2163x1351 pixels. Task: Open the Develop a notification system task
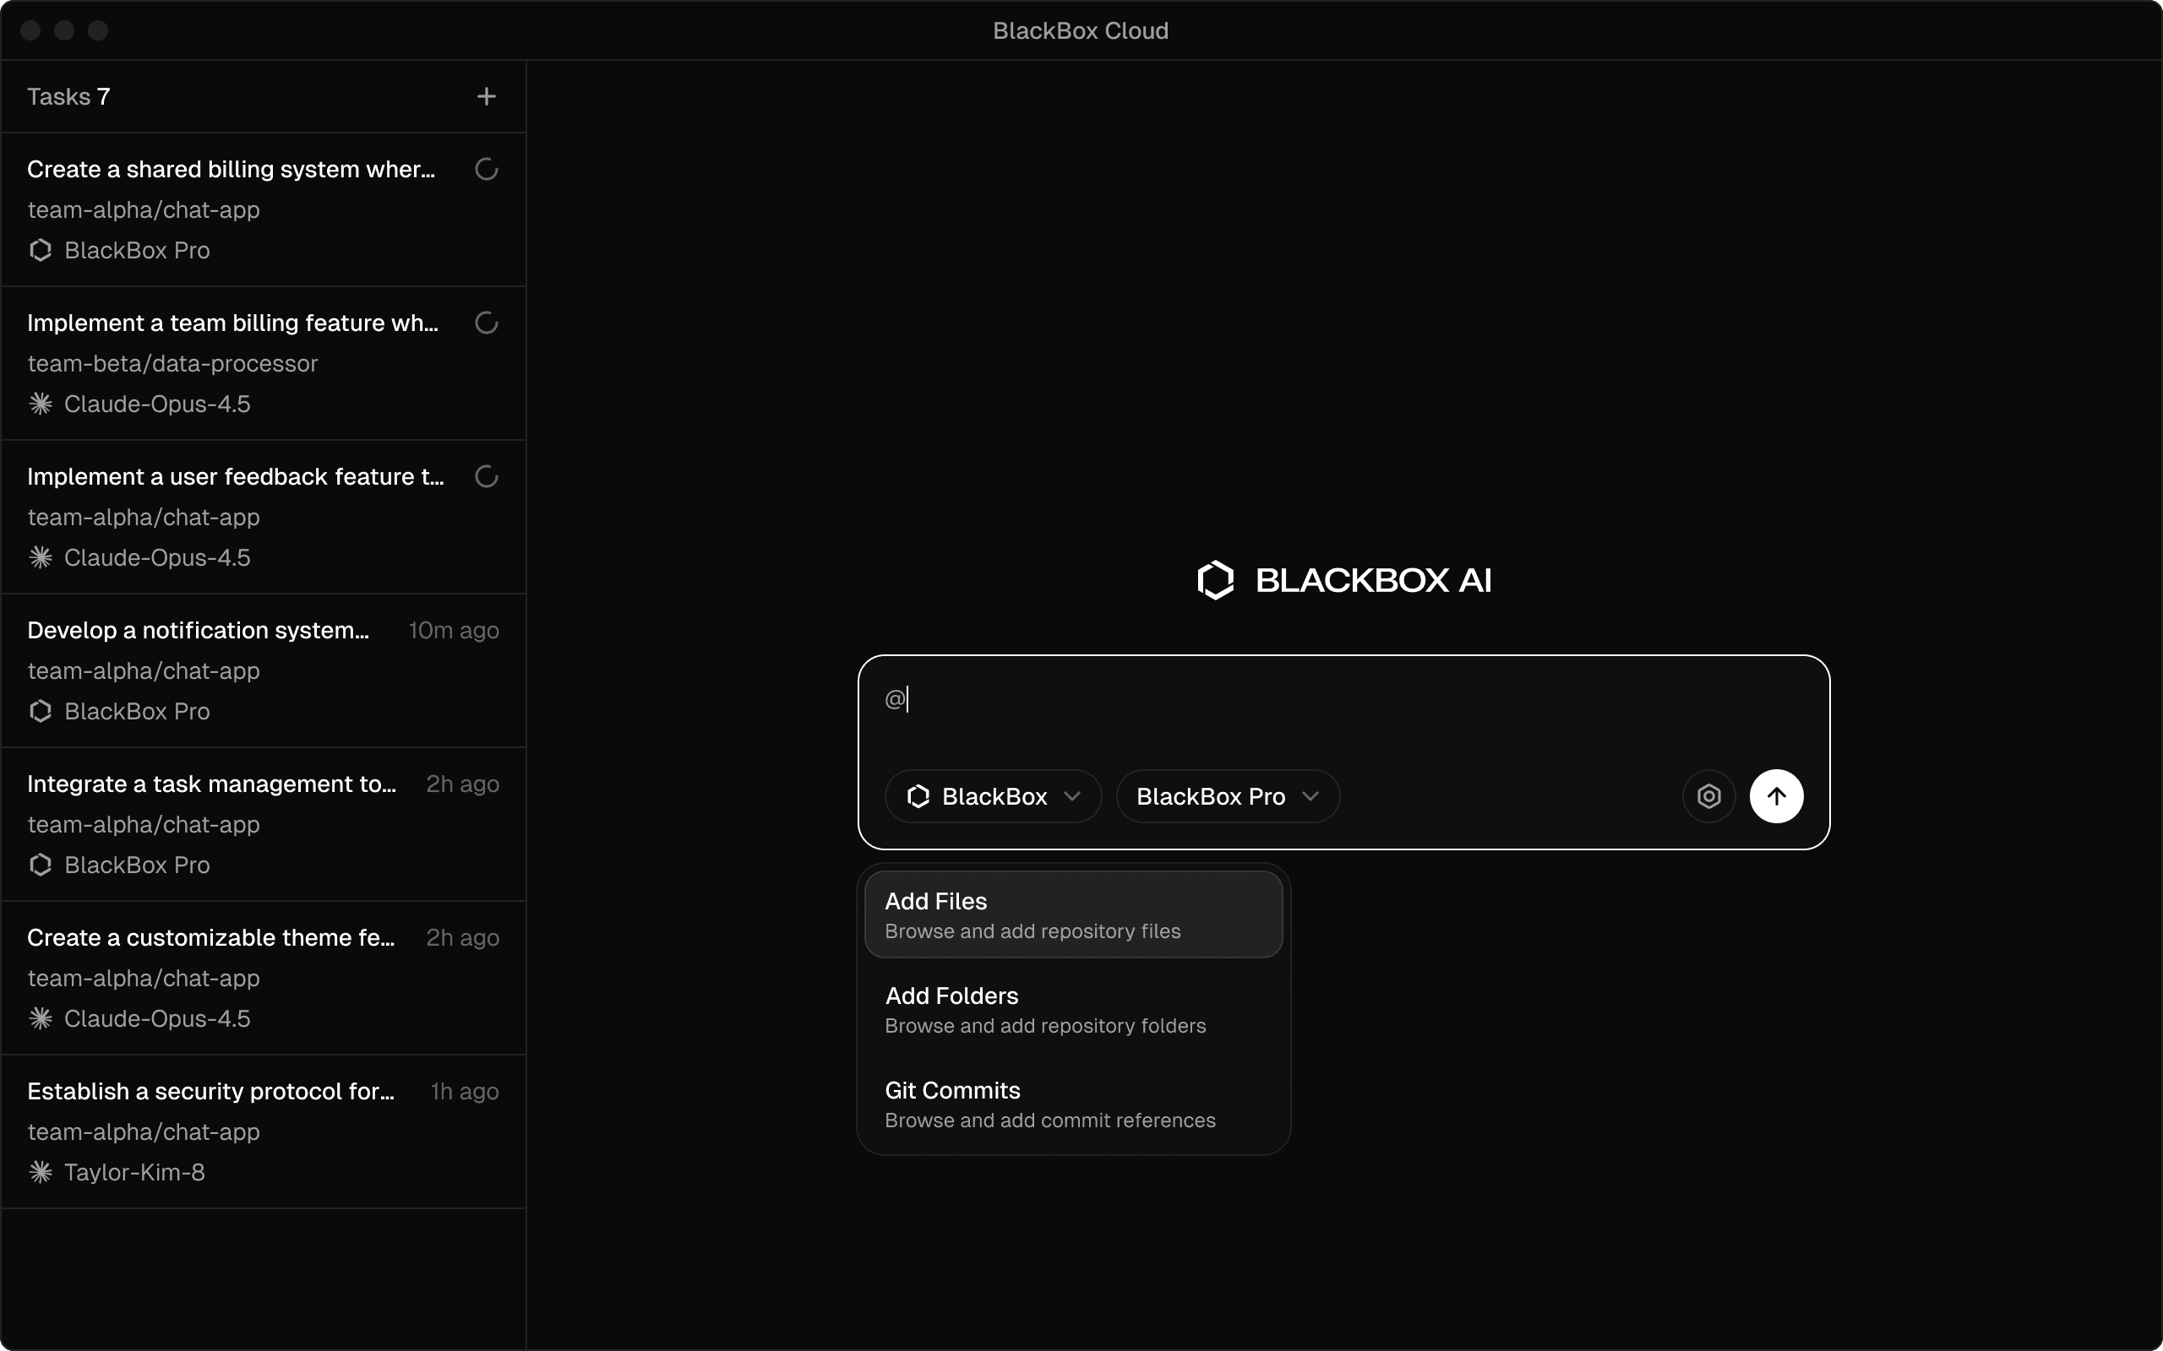[x=199, y=631]
